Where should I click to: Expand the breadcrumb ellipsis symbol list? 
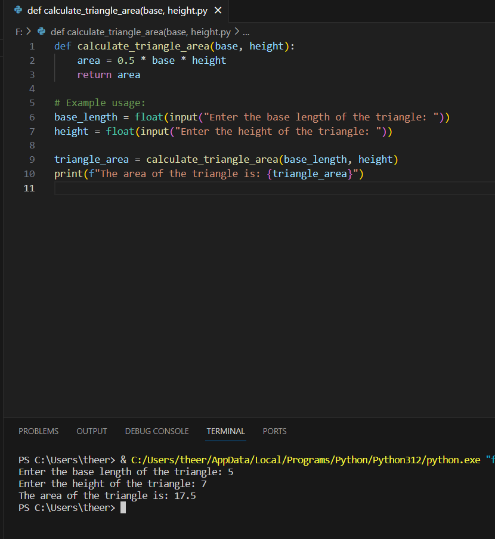pyautogui.click(x=246, y=32)
